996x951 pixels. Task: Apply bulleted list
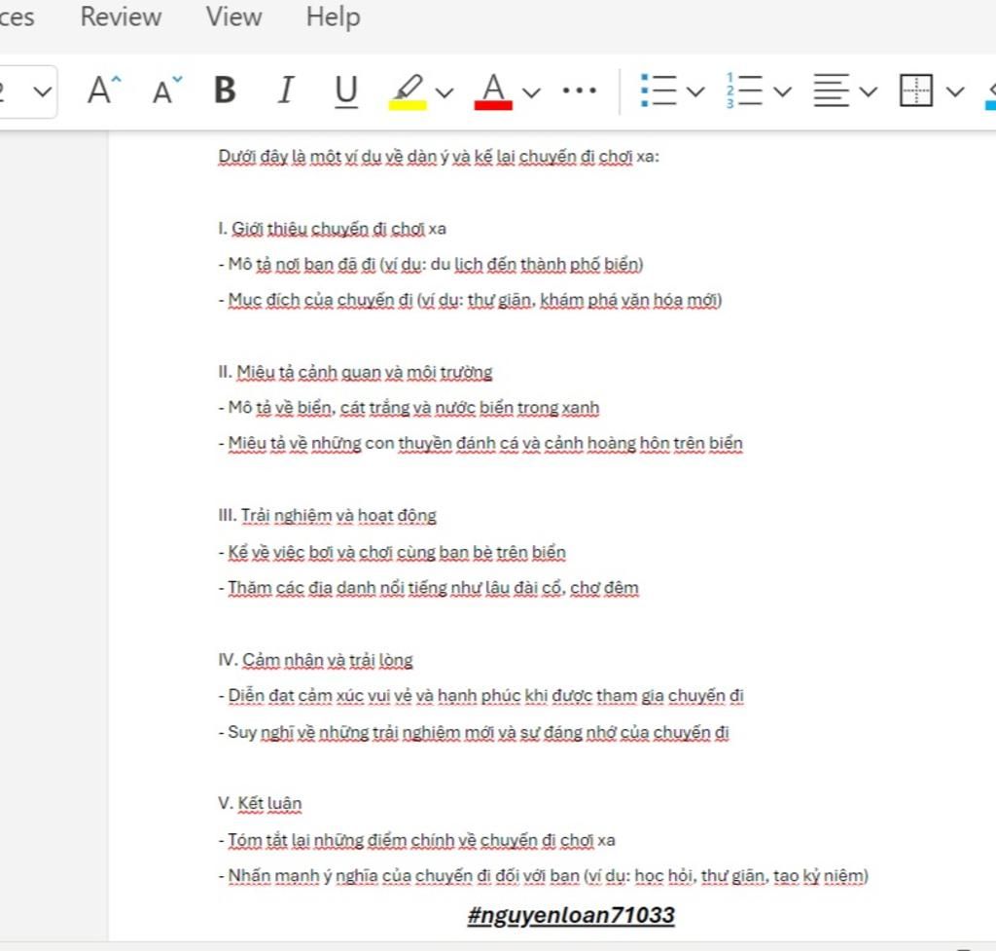click(x=658, y=91)
